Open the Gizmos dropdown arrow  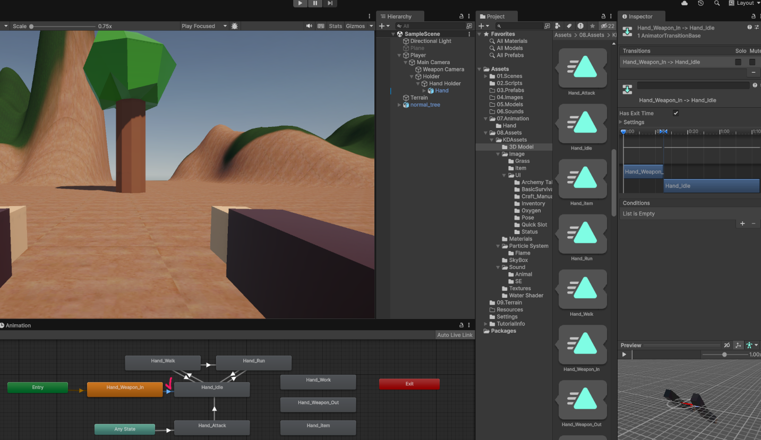tap(371, 26)
